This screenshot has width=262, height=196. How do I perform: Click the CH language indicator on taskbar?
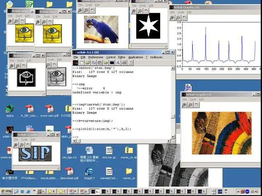tap(220, 191)
